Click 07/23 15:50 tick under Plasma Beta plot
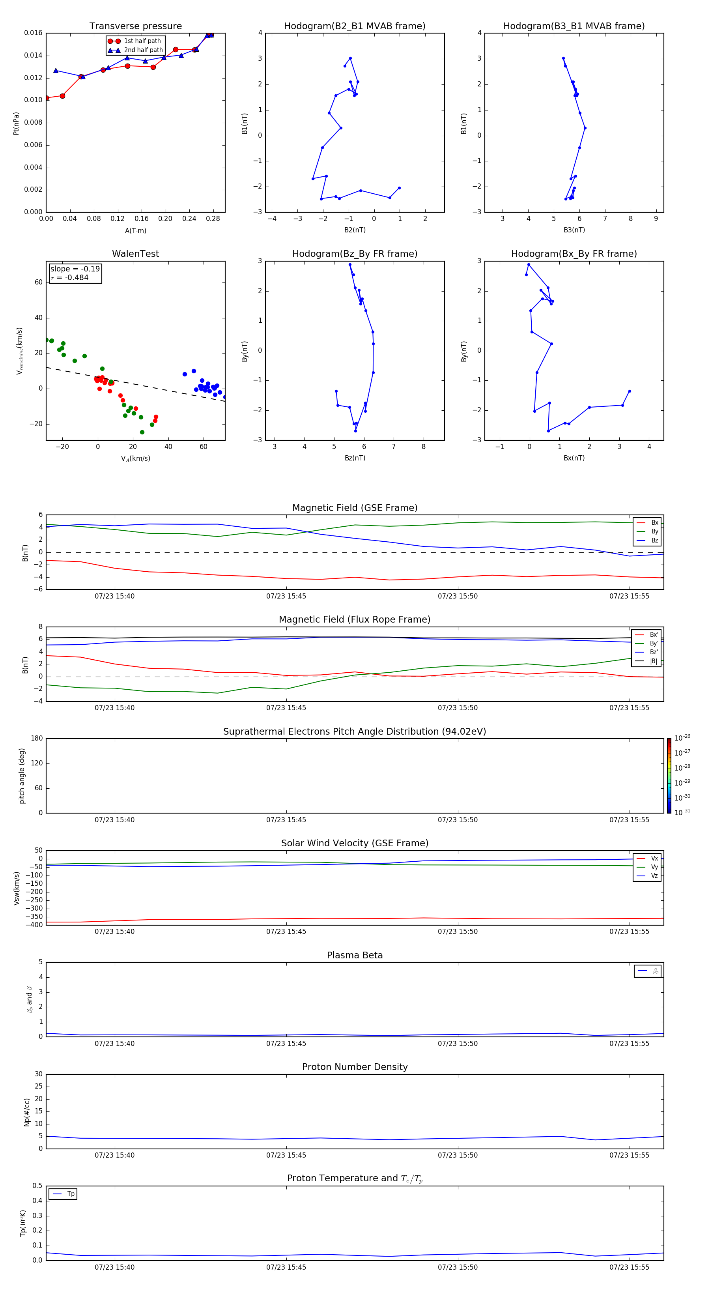This screenshot has height=1302, width=710. 458,1043
